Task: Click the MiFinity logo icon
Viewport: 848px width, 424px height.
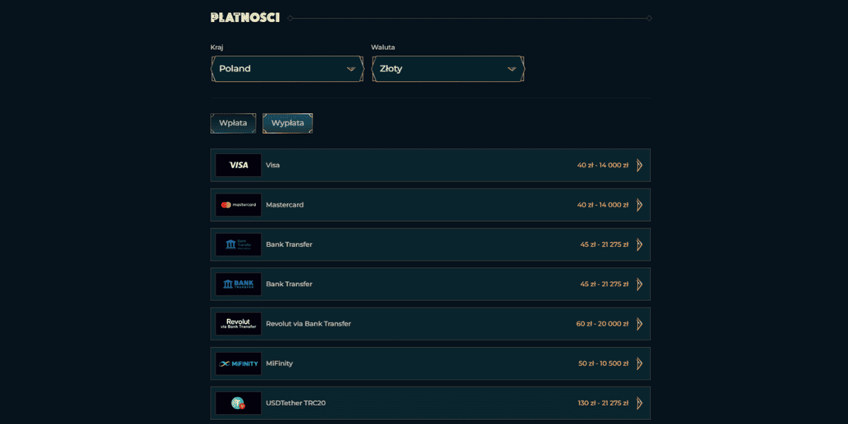Action: coord(238,363)
